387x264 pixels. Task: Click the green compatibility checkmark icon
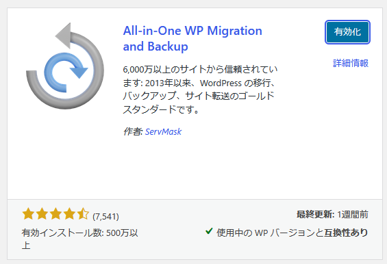[209, 231]
